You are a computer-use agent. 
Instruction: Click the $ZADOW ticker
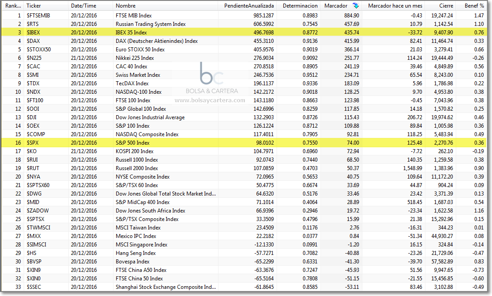tap(38, 210)
